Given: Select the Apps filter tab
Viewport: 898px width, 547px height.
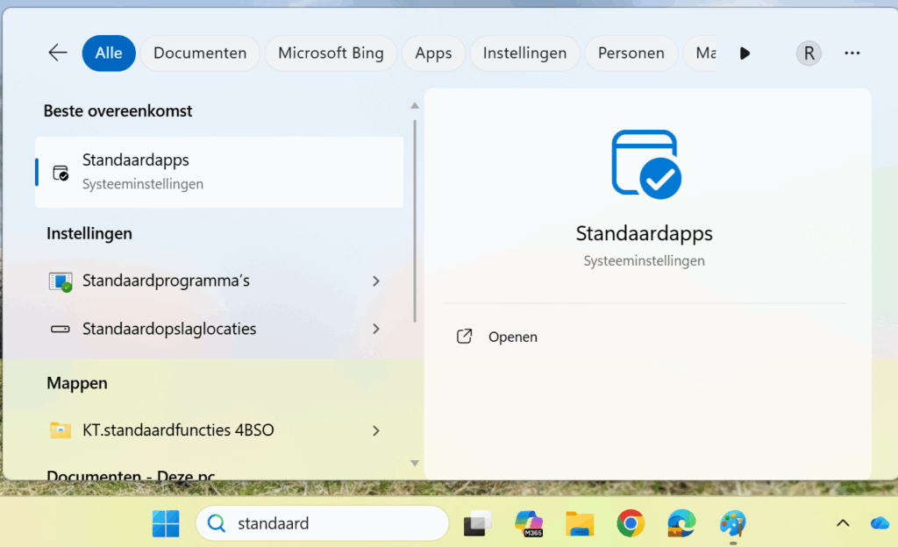Looking at the screenshot, I should (x=433, y=53).
